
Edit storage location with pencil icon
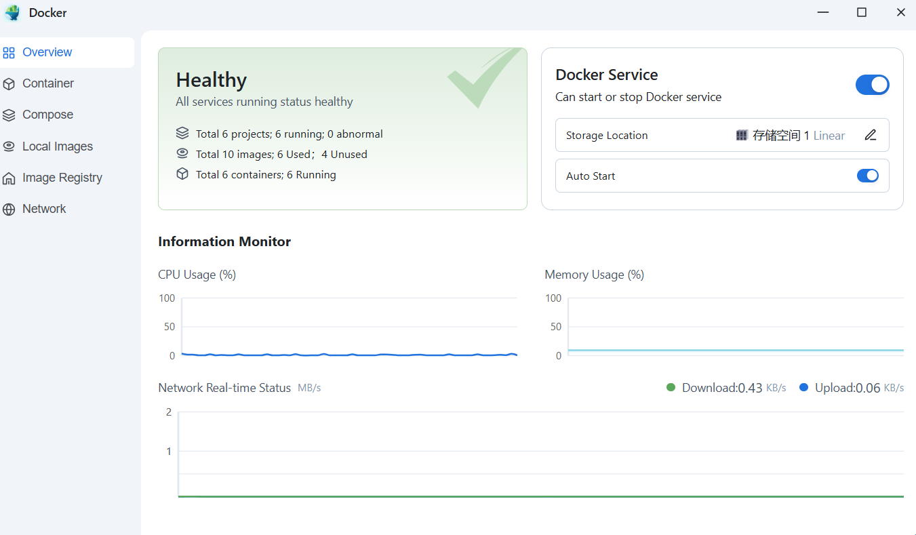[871, 135]
